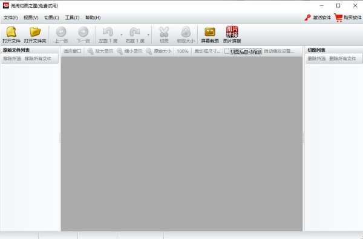Click the gray image canvas area

181,143
